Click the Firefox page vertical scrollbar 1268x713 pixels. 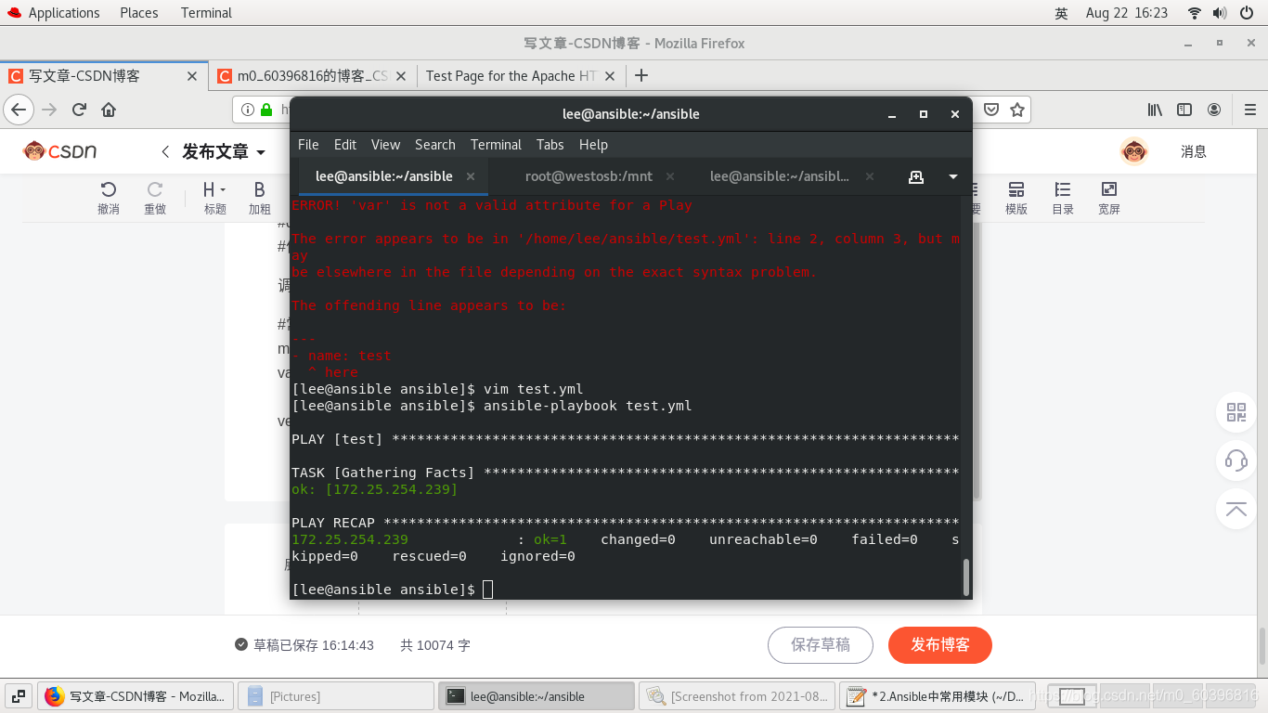(x=1262, y=647)
